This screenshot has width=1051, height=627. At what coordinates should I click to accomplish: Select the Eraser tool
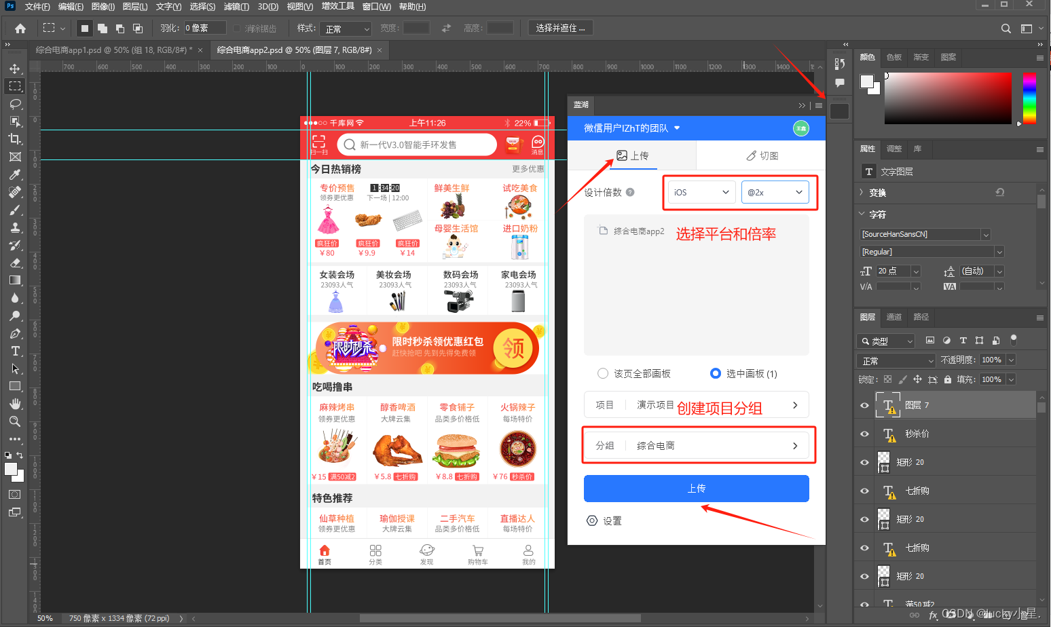coord(15,263)
